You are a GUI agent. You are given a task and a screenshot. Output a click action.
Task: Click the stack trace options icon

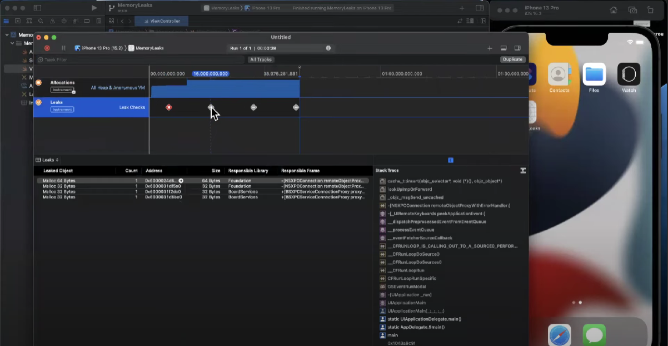tap(523, 171)
